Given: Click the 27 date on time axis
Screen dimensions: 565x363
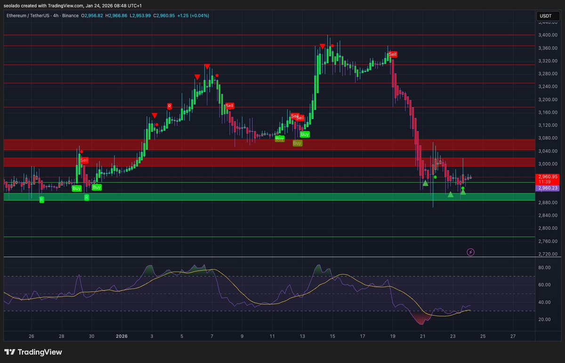Looking at the screenshot, I should click(513, 336).
